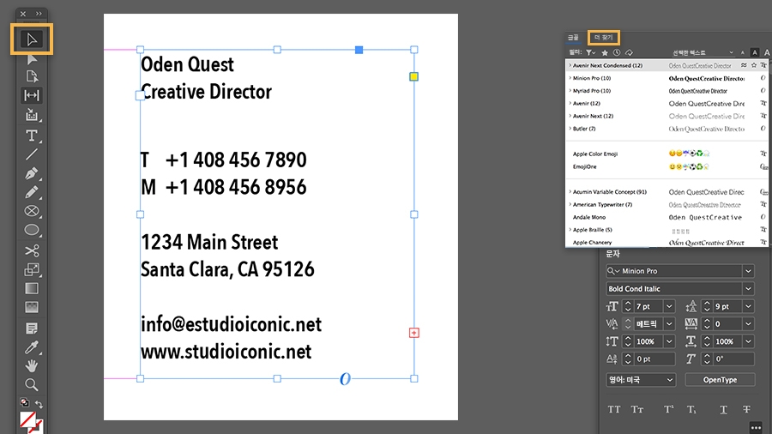Select the Type tool
The height and width of the screenshot is (434, 772).
pos(32,136)
